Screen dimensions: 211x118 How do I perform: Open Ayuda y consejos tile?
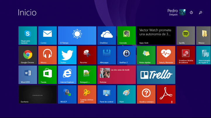[146, 94]
